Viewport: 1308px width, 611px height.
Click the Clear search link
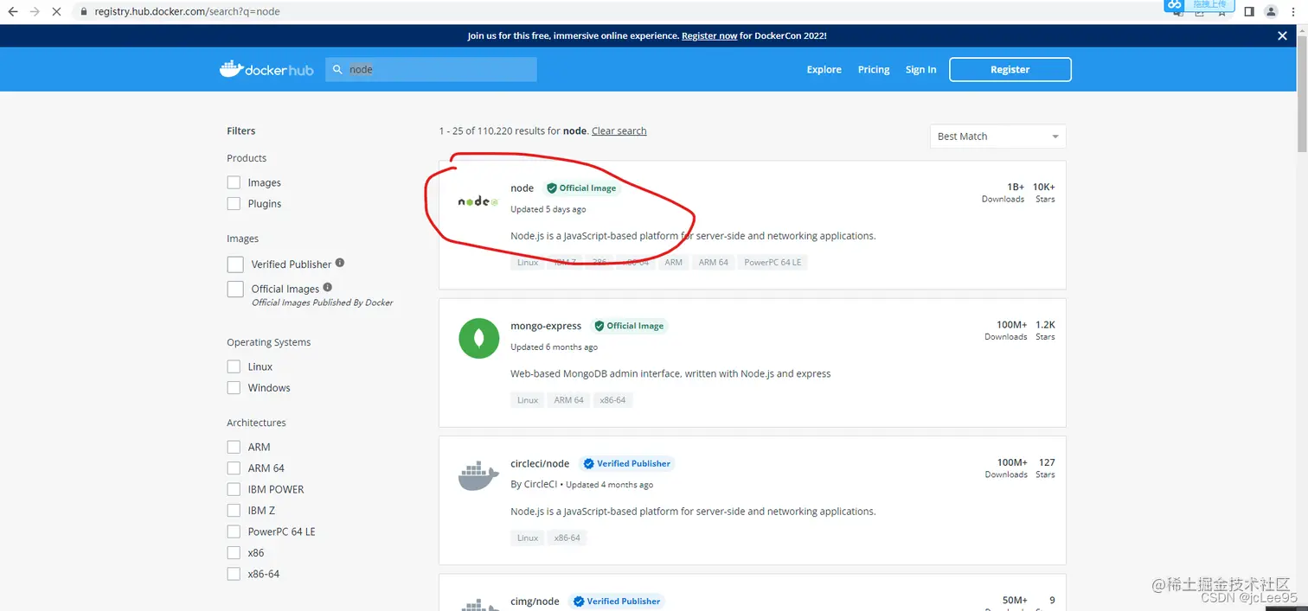(619, 130)
